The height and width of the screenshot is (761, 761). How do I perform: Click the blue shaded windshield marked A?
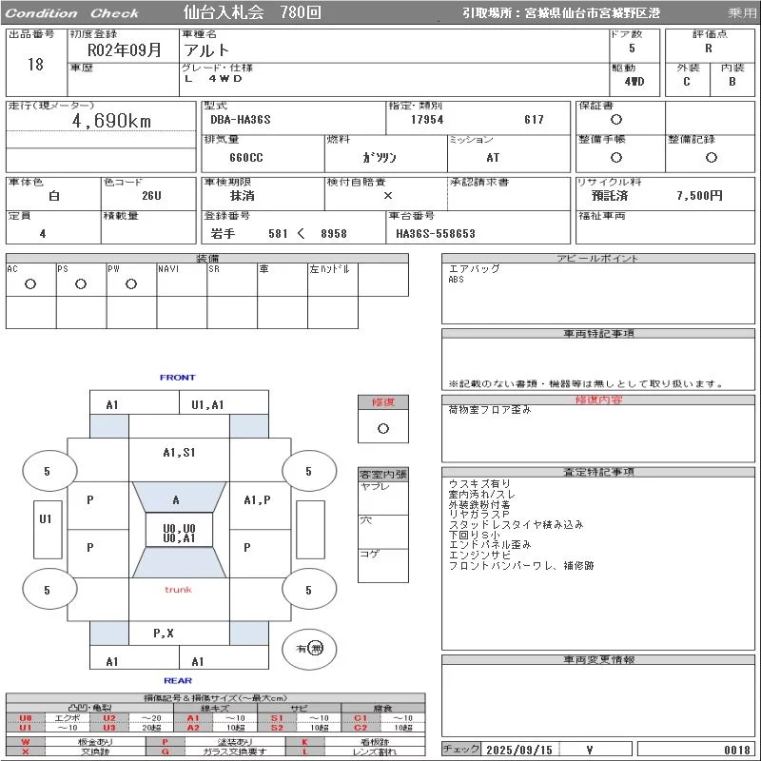177,499
